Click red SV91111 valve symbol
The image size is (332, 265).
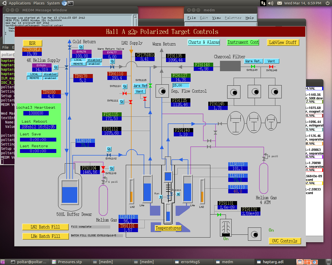130,102
